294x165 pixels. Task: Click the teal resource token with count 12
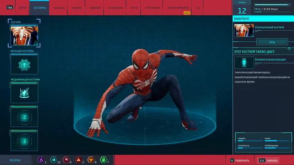pyautogui.click(x=53, y=160)
